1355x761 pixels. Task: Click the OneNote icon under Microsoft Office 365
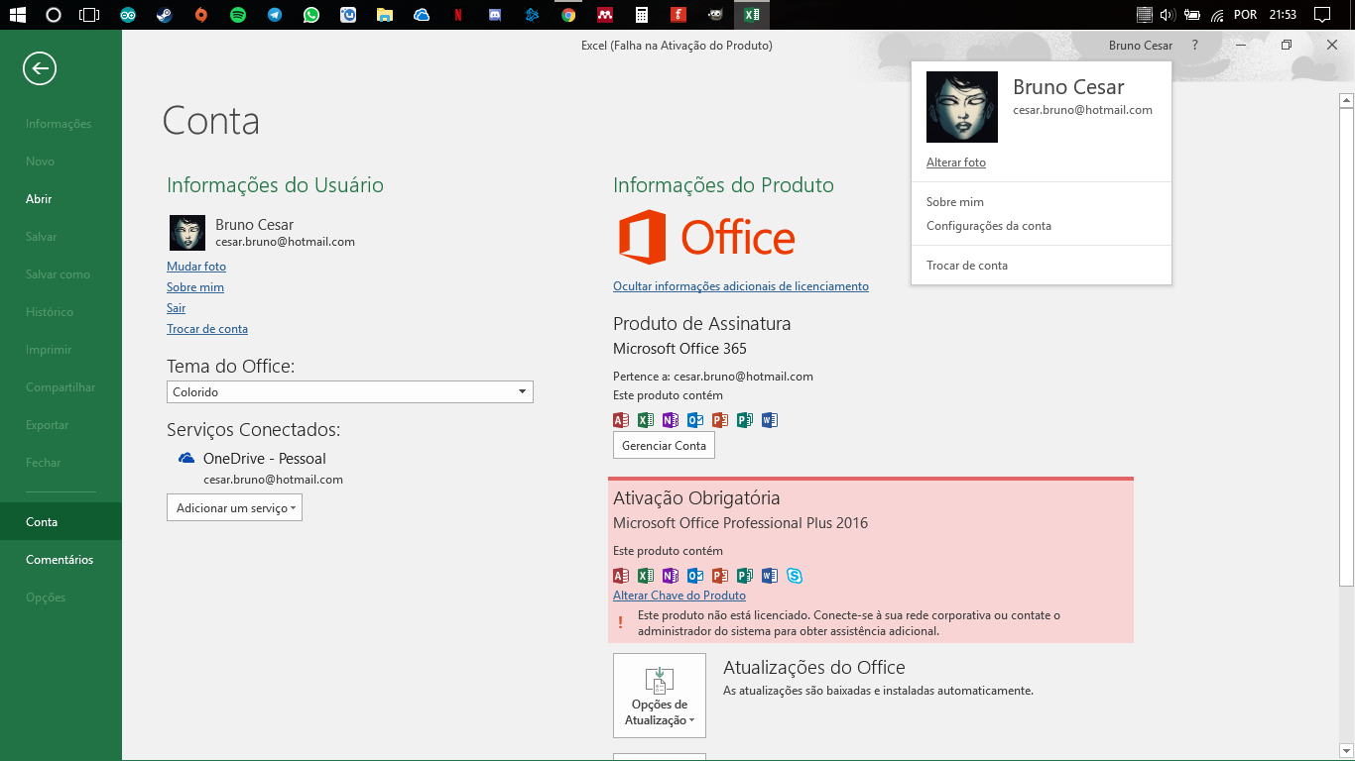(671, 420)
